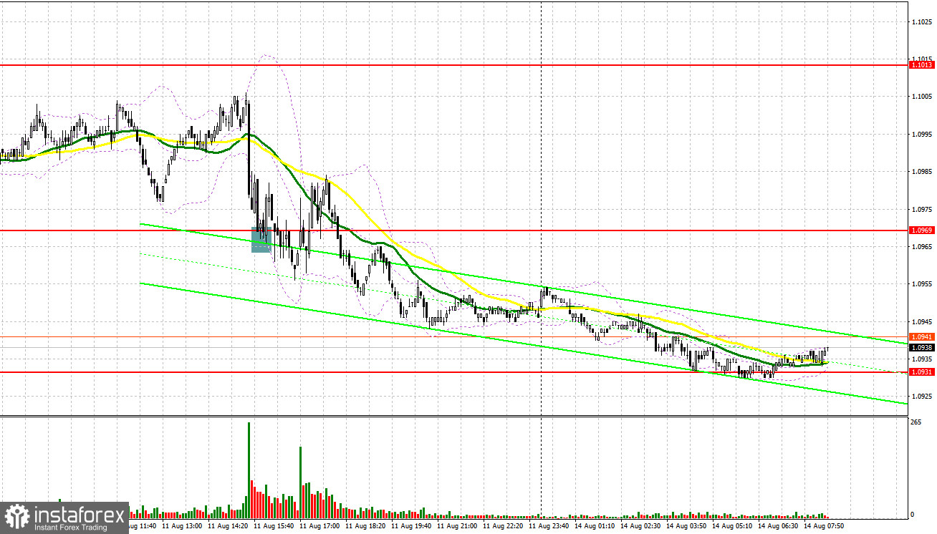The width and height of the screenshot is (937, 534).
Task: Click the 14 Aug 02:30 time label
Action: [x=640, y=526]
